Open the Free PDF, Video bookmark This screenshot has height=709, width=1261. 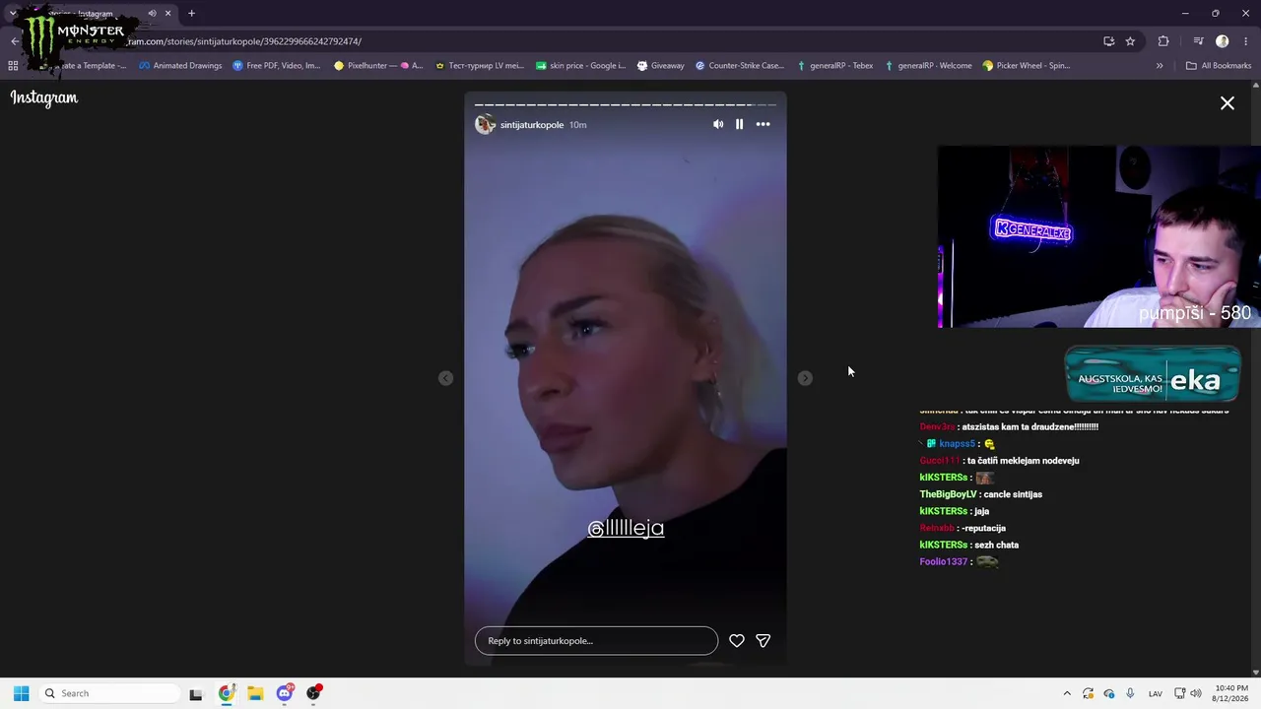coord(277,66)
